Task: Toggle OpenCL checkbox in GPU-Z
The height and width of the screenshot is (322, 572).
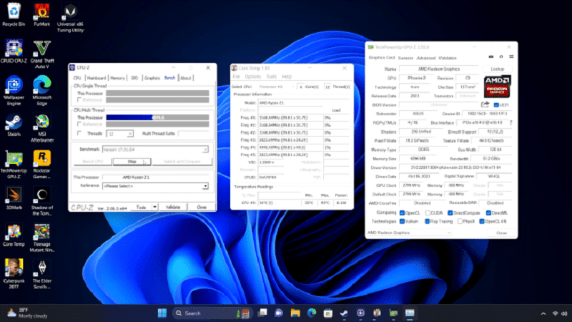Action: click(x=402, y=213)
